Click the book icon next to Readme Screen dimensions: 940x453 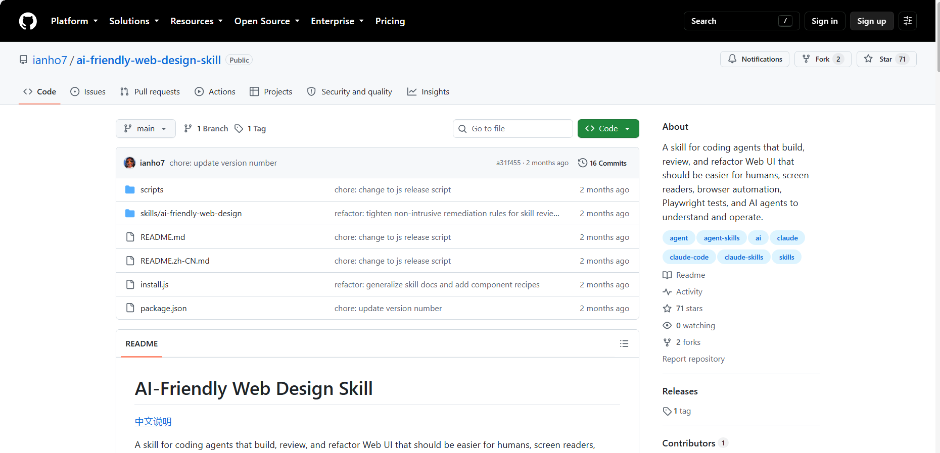pyautogui.click(x=667, y=275)
